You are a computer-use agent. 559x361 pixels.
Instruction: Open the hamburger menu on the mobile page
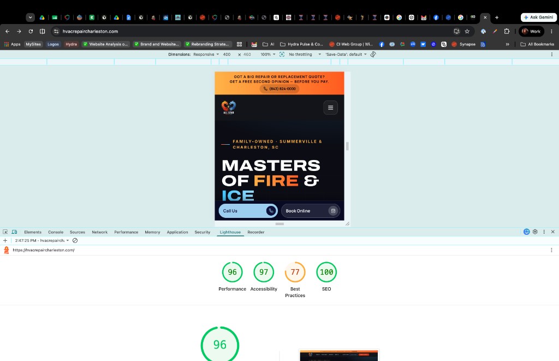[330, 108]
